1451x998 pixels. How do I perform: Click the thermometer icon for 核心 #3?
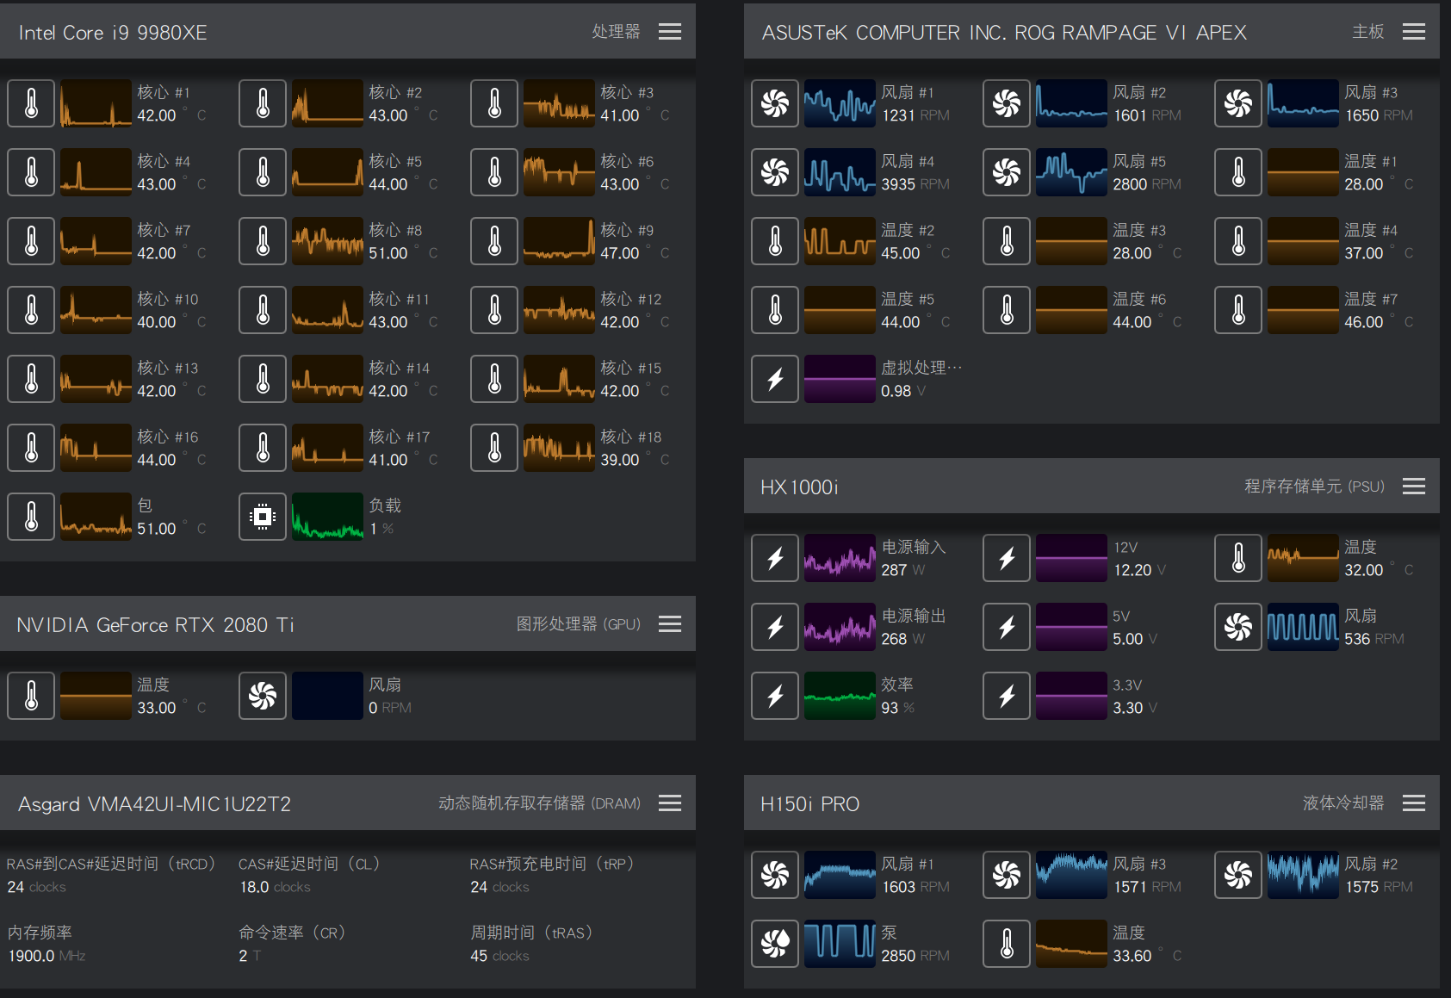coord(494,103)
